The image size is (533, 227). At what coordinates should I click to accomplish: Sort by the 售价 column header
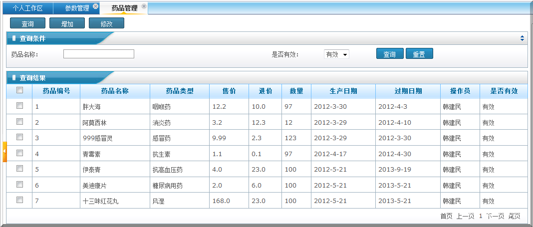[229, 91]
